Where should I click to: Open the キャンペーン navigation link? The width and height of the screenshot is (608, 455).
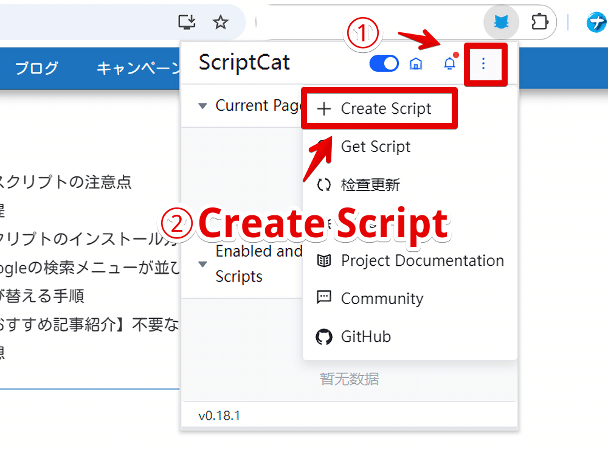138,68
